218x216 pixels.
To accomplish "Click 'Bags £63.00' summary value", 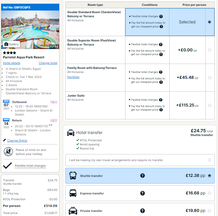I will point(52,190).
